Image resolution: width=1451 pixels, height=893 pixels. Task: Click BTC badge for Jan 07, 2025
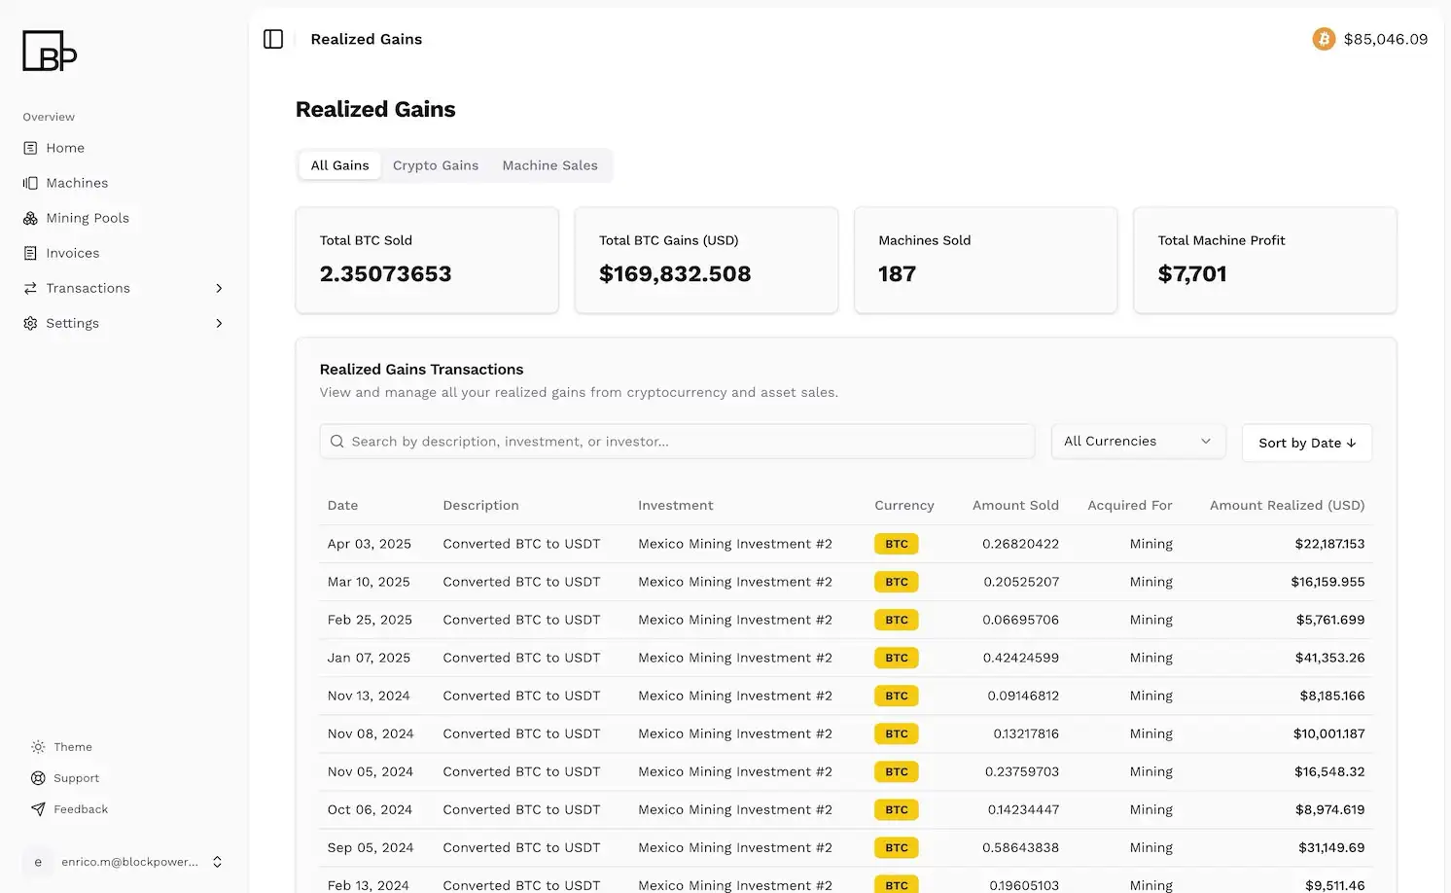coord(897,658)
